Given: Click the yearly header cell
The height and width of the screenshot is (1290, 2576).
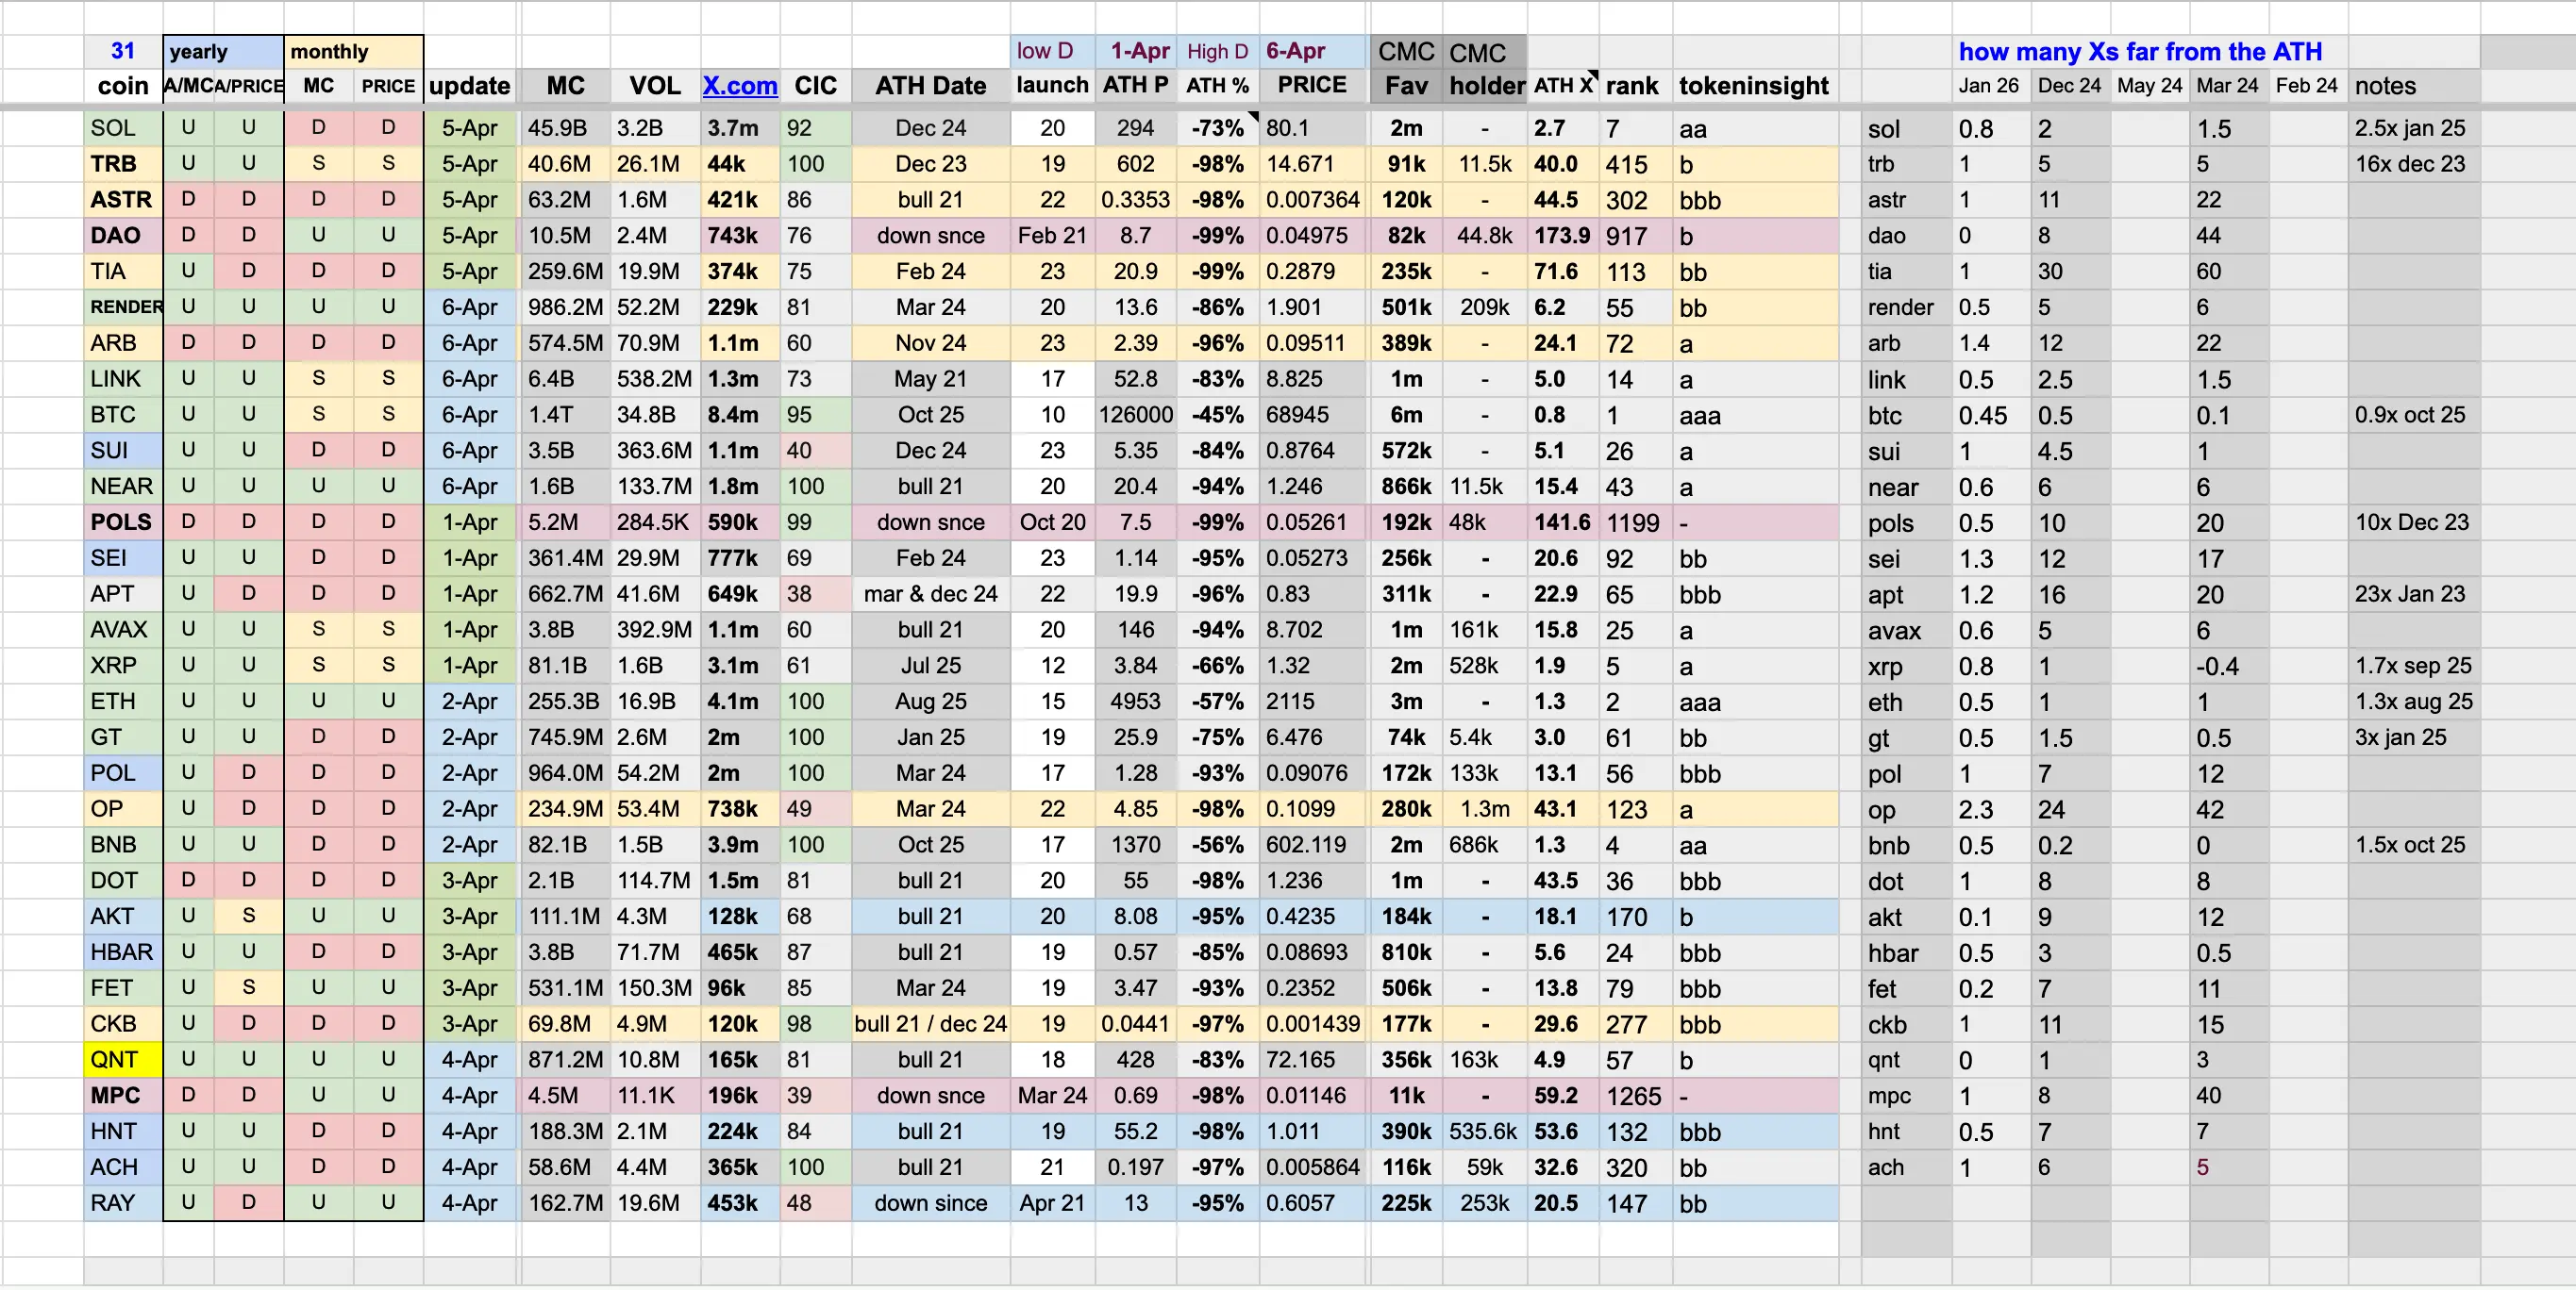Looking at the screenshot, I should point(222,51).
